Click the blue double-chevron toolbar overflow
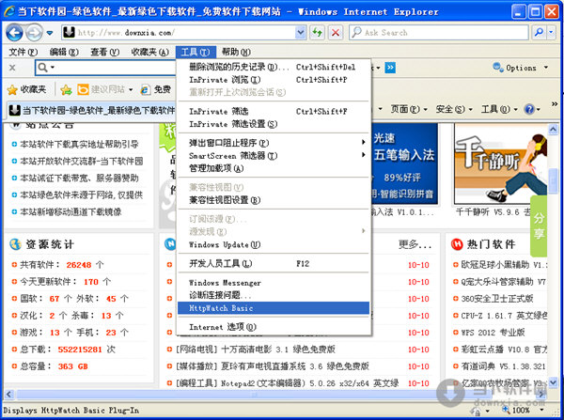The width and height of the screenshot is (564, 420). (x=390, y=68)
